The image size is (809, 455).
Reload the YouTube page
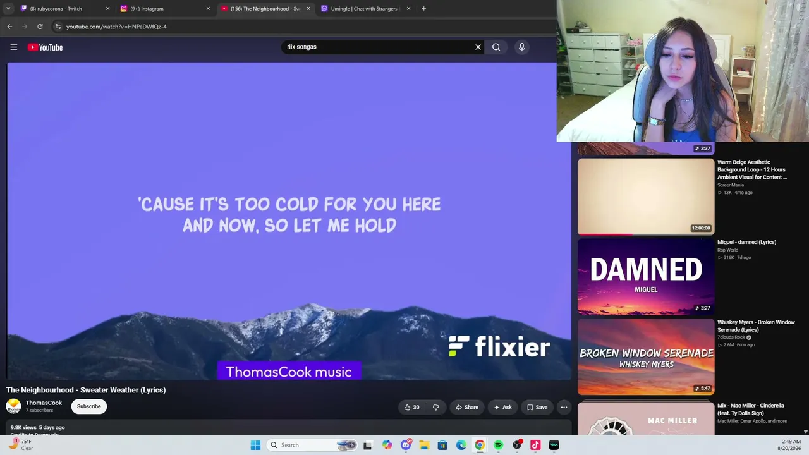coord(40,27)
